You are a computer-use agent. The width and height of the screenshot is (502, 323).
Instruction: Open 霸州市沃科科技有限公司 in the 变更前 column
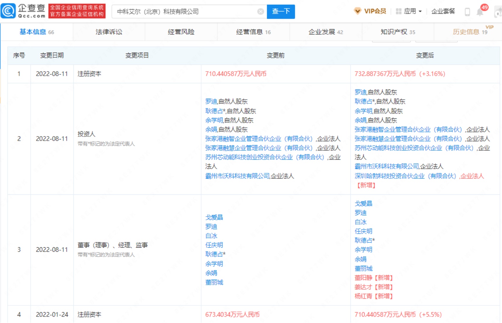237,176
